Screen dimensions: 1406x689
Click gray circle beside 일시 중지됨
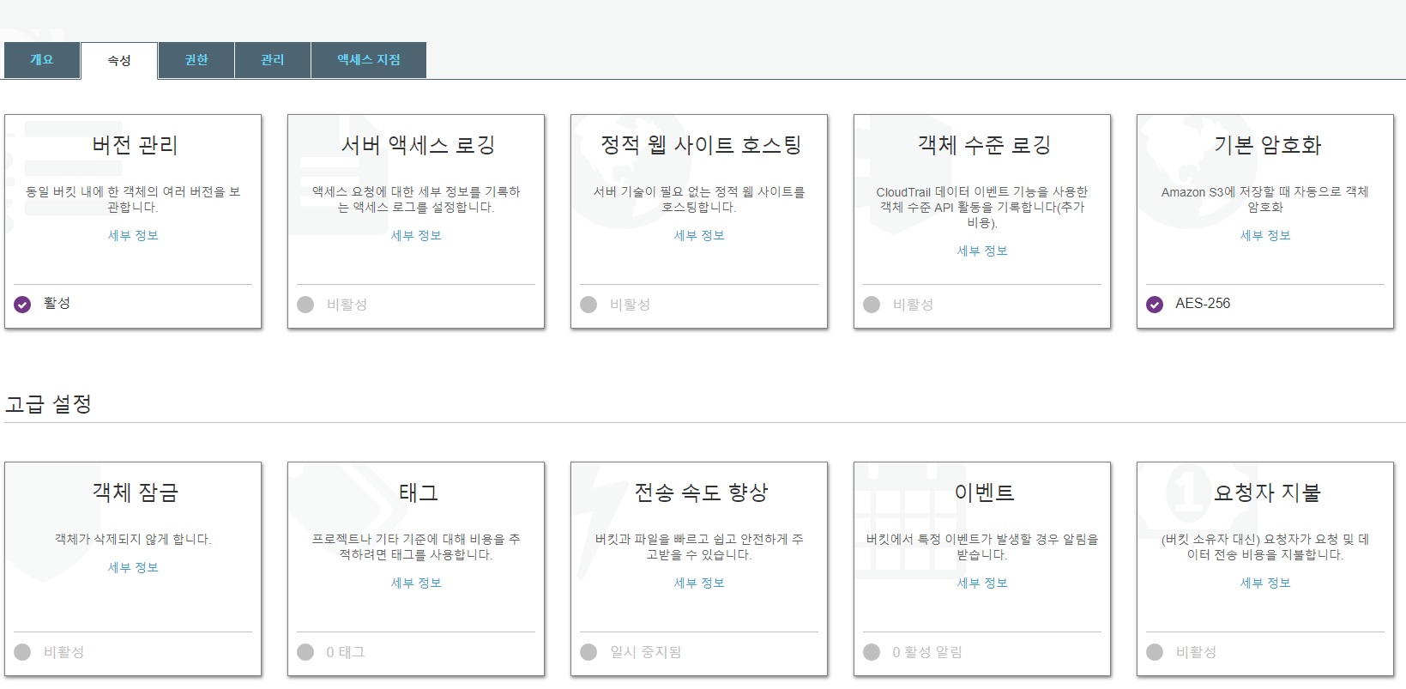coord(588,652)
